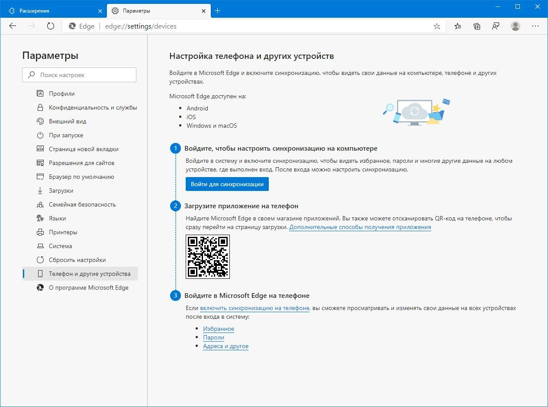Viewport: 548px width, 407px height.
Task: Click the icon beside Страница новой вкладки
Action: [40, 149]
